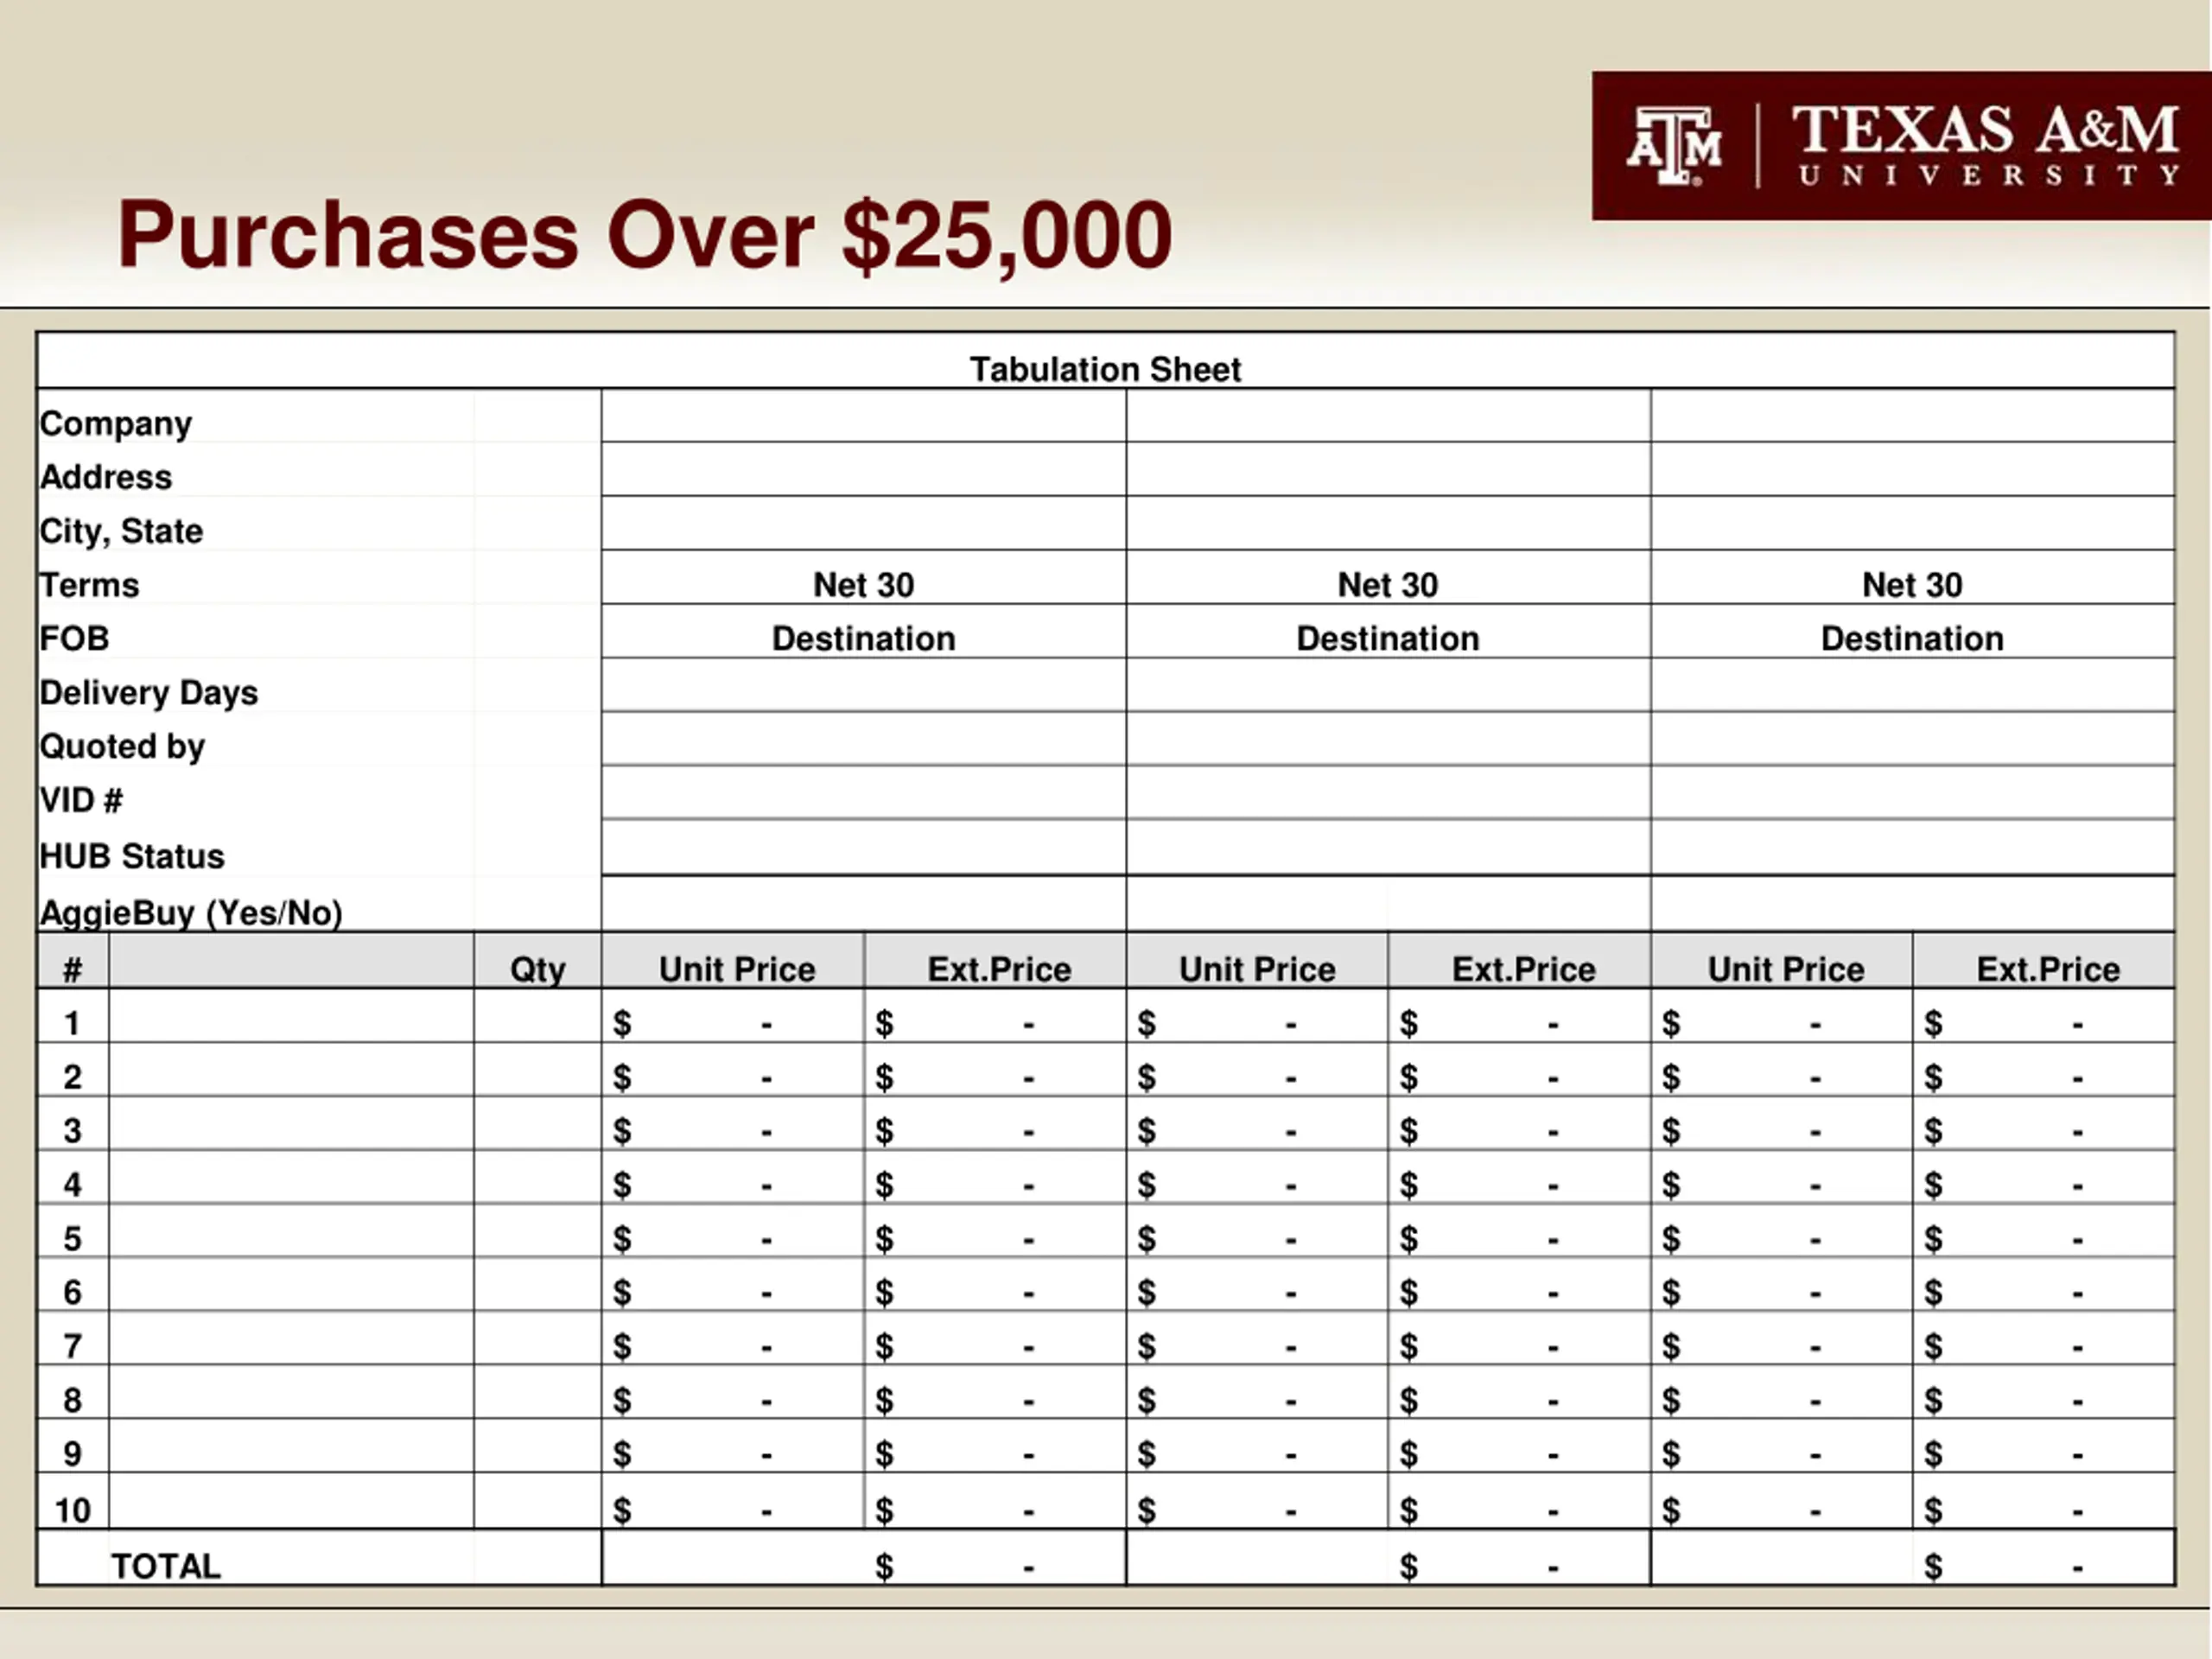Click first vendor's Unit Price header
Image resolution: width=2212 pixels, height=1659 pixels.
733,961
